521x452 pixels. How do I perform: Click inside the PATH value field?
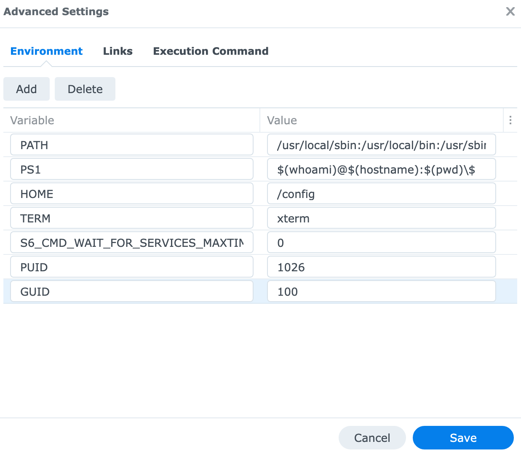[381, 144]
